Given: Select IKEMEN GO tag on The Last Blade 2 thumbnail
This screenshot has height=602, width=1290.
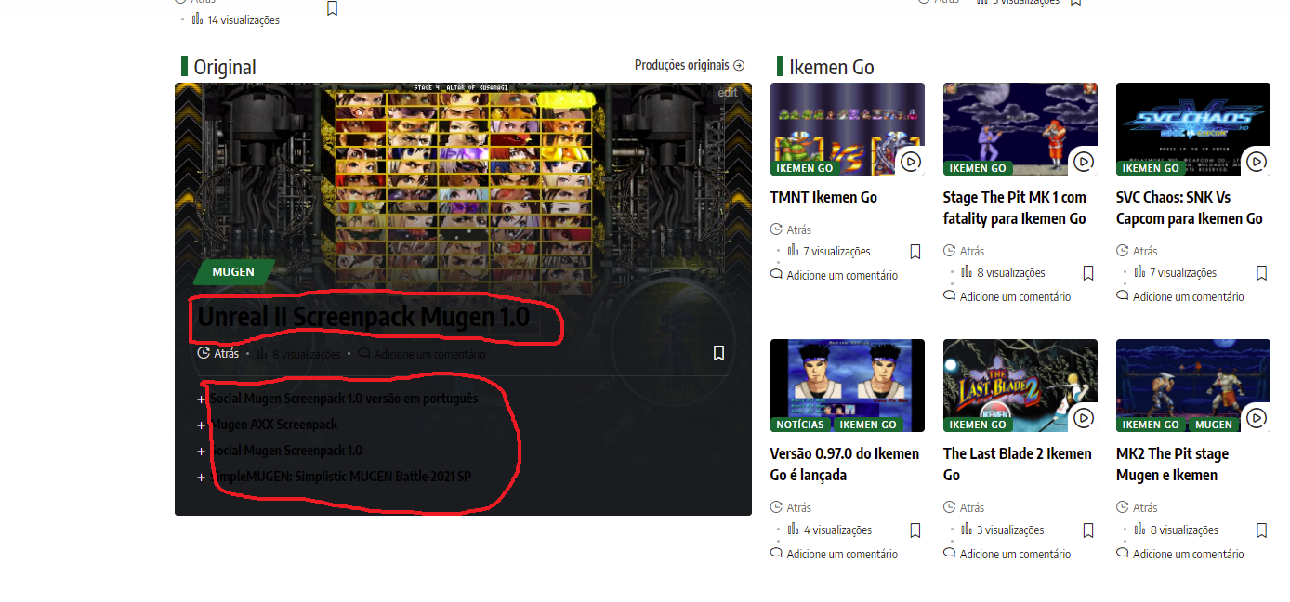Looking at the screenshot, I should tap(978, 425).
